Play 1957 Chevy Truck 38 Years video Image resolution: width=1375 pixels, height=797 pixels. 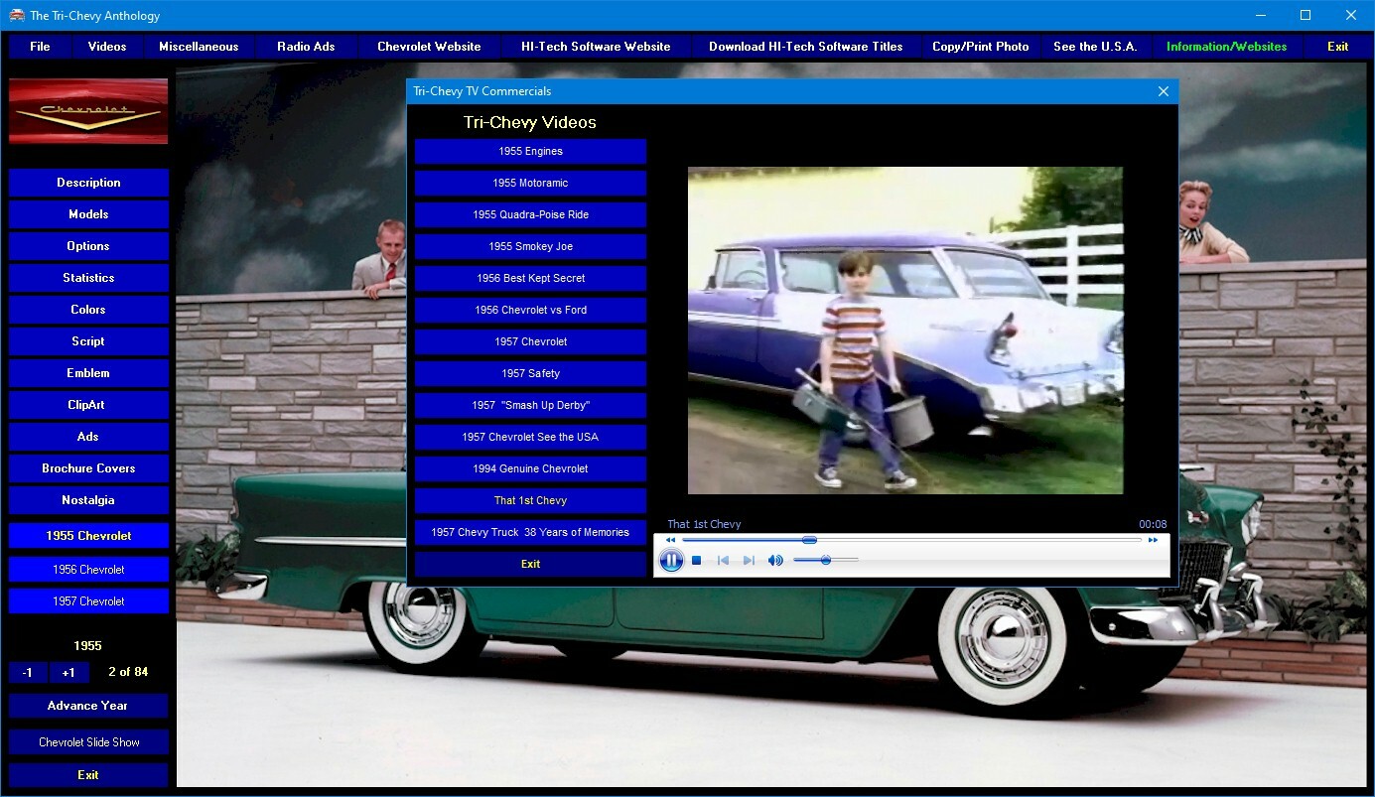[530, 532]
